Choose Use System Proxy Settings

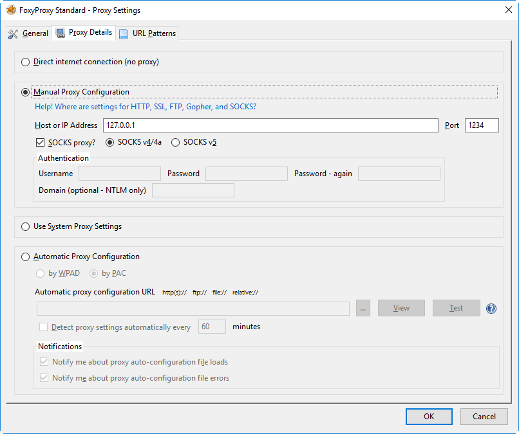pyautogui.click(x=25, y=227)
